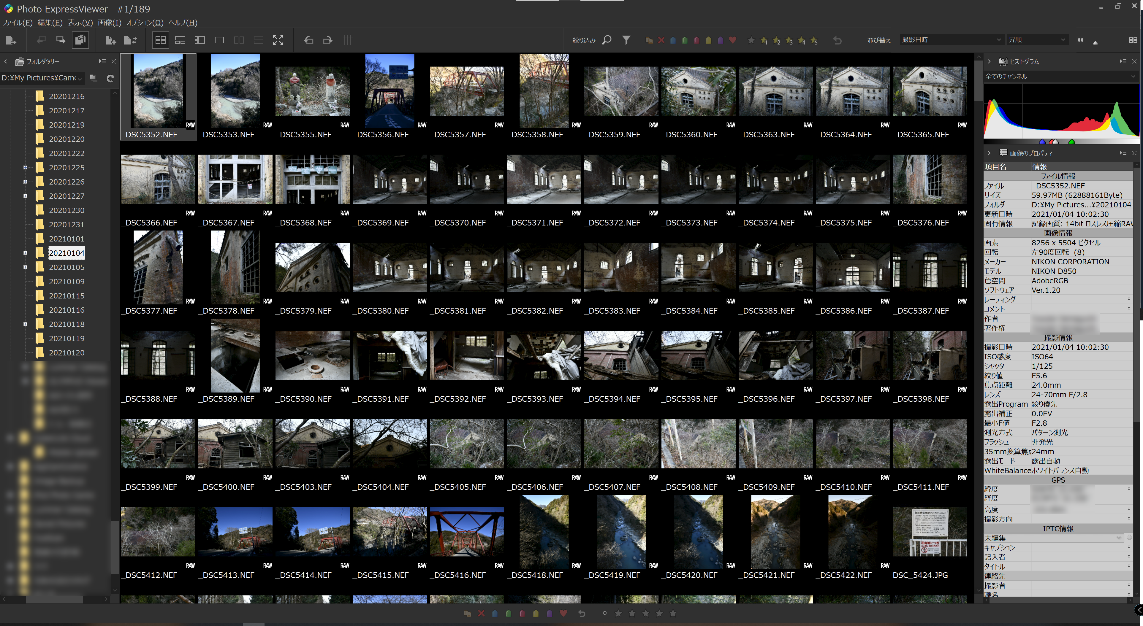Click the fullscreen expand arrows icon
The height and width of the screenshot is (626, 1143).
click(x=278, y=40)
